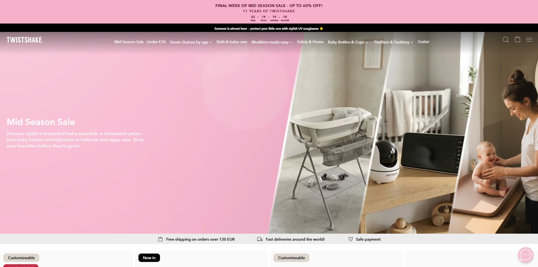Open the chat bubble widget
This screenshot has width=538, height=267.
click(526, 255)
